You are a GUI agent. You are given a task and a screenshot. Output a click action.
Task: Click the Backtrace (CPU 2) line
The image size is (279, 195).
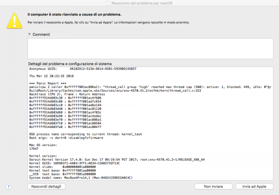click(67, 94)
